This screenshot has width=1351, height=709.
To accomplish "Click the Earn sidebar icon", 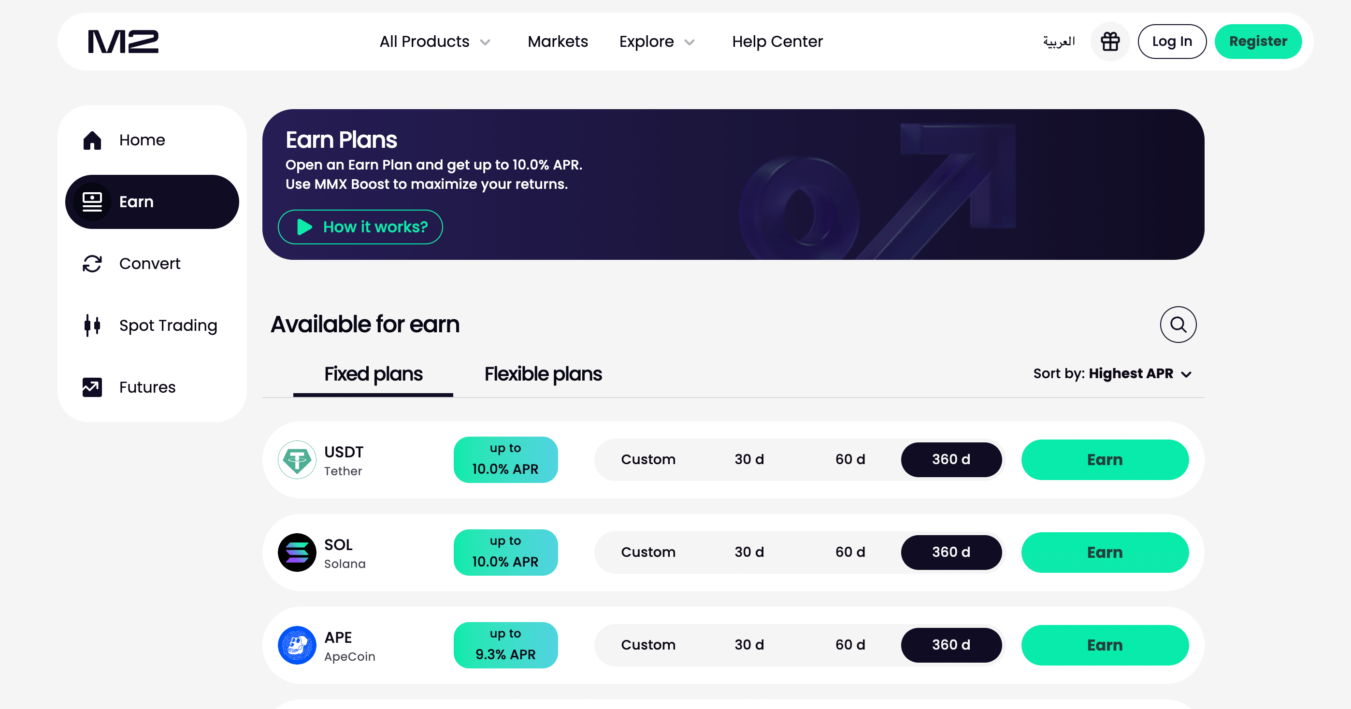I will [x=92, y=201].
